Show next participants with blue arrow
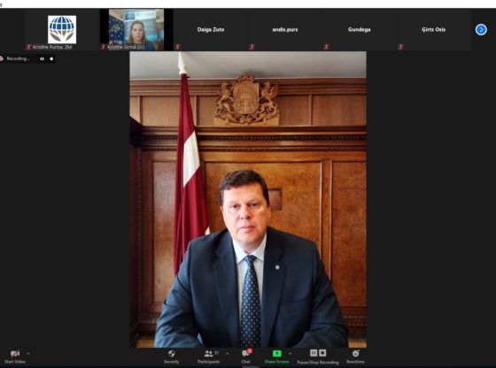This screenshot has width=496, height=368. [481, 30]
